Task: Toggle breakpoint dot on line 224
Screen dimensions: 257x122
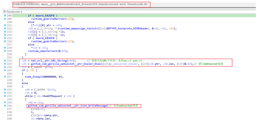Action: click(5, 67)
